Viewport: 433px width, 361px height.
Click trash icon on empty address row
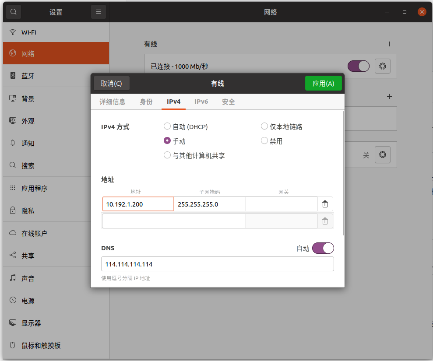coord(325,221)
